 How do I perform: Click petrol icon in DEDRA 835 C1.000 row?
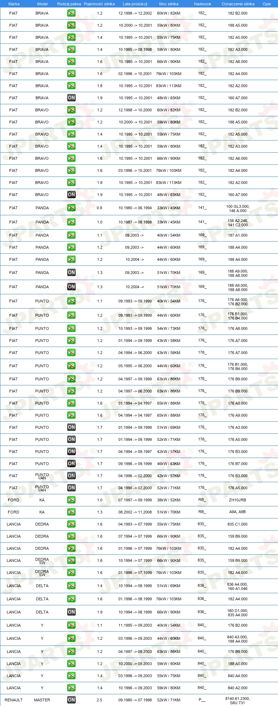coord(71,524)
